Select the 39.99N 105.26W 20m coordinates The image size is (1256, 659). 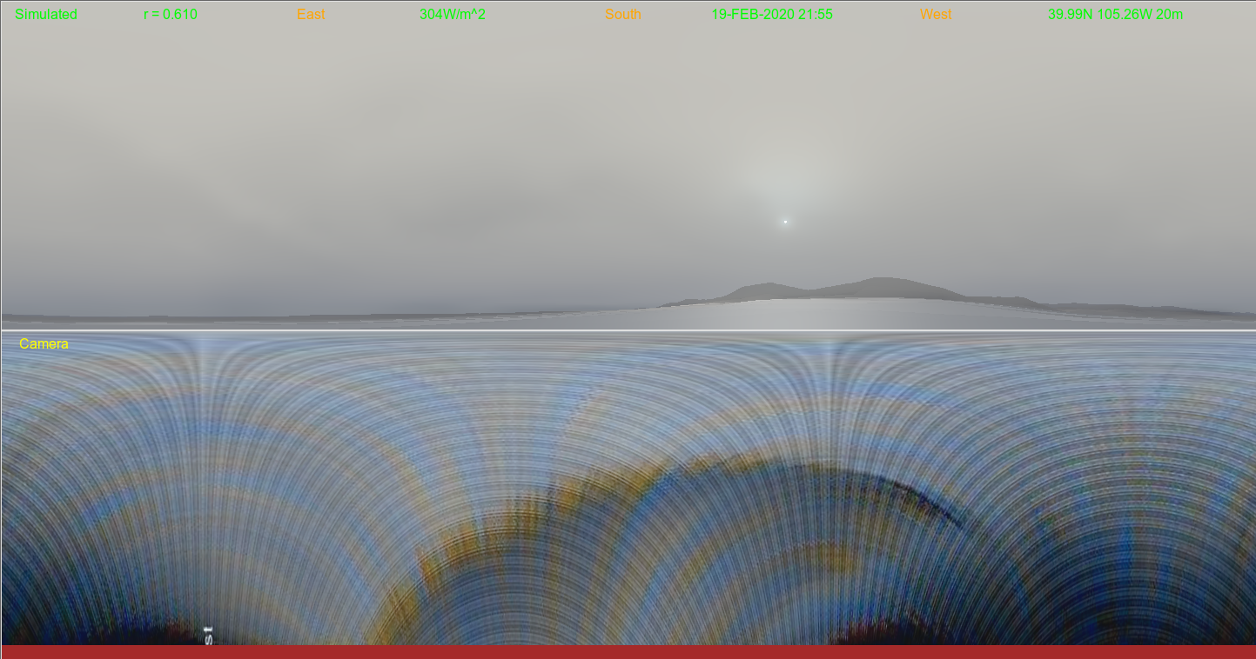pos(1115,14)
